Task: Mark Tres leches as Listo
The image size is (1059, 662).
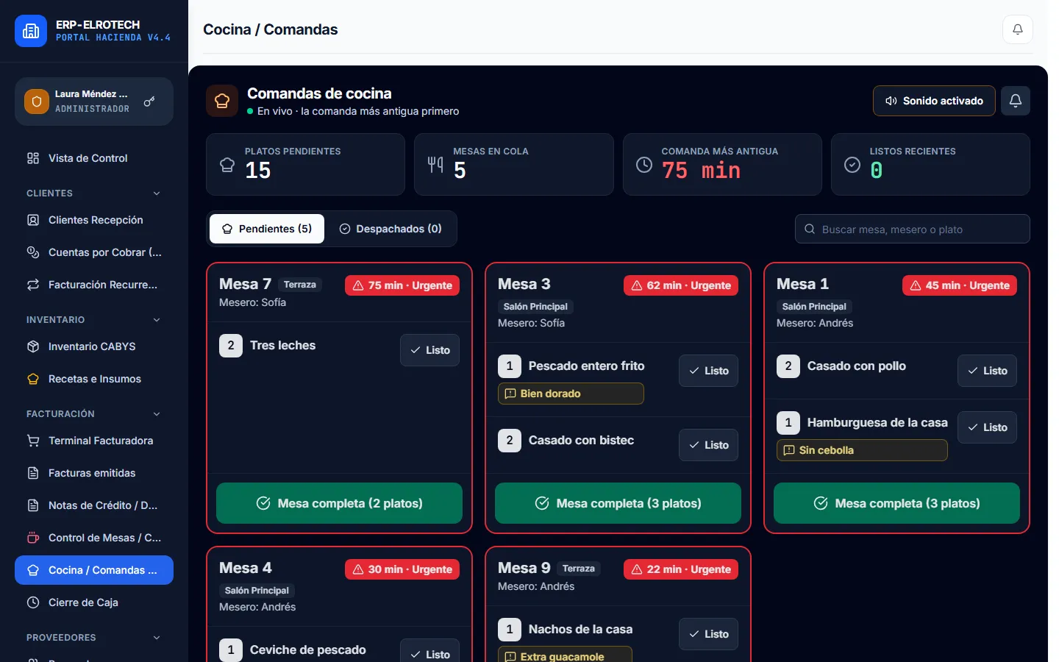Action: (x=430, y=350)
